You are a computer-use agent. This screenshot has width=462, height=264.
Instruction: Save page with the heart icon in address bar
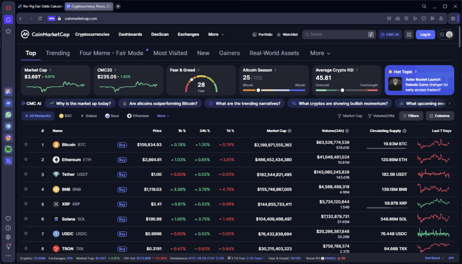(x=423, y=19)
